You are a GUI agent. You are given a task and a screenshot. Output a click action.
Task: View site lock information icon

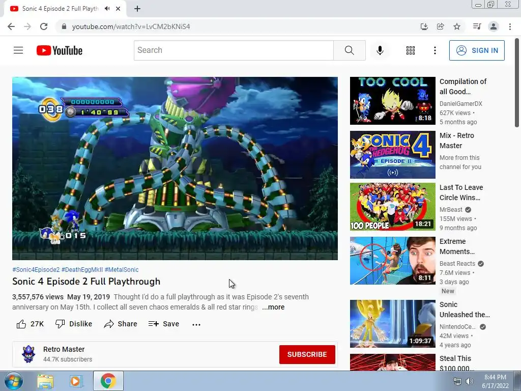click(x=64, y=26)
